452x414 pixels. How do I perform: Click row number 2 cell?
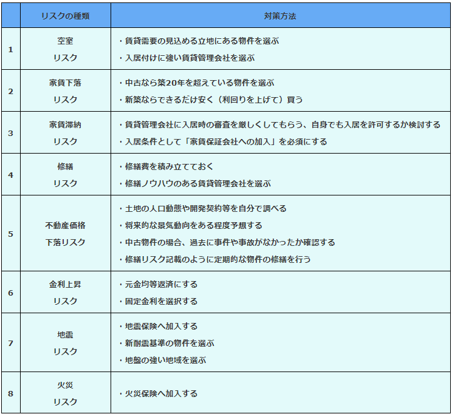11,91
